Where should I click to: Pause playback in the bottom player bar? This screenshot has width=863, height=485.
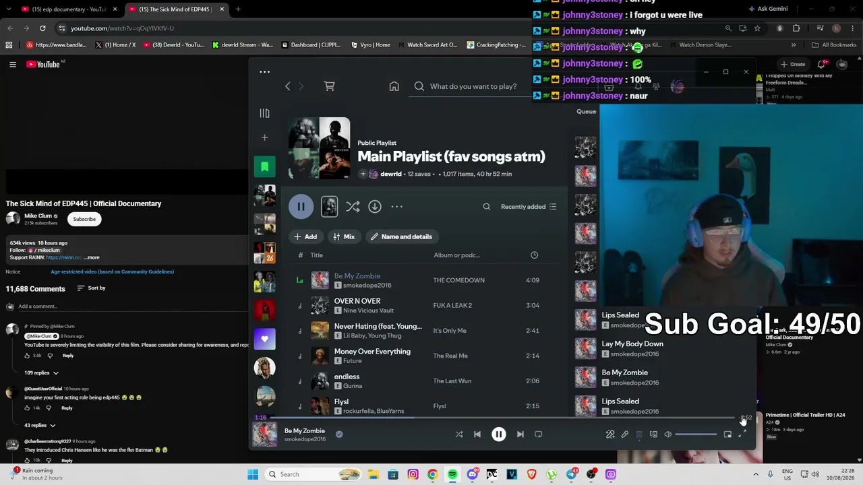[499, 434]
